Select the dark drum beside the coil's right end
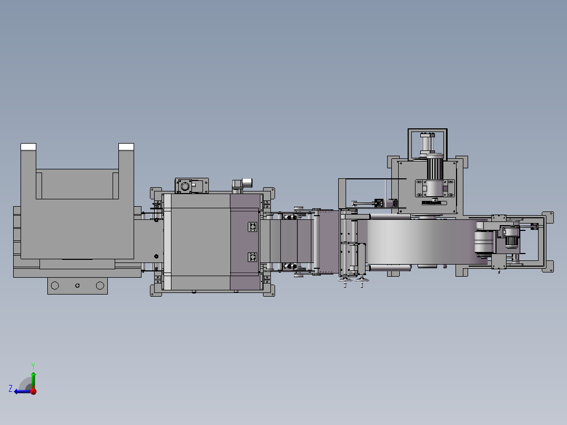567x425 pixels. pyautogui.click(x=484, y=243)
